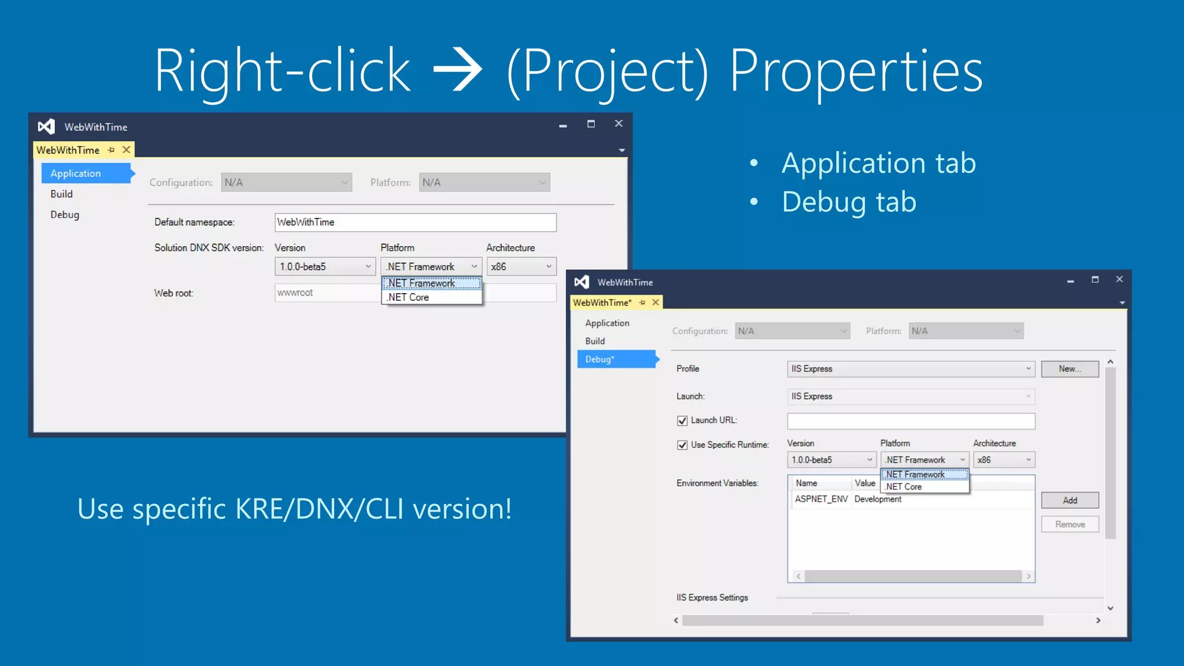Minimize the Debug properties window

(1071, 281)
